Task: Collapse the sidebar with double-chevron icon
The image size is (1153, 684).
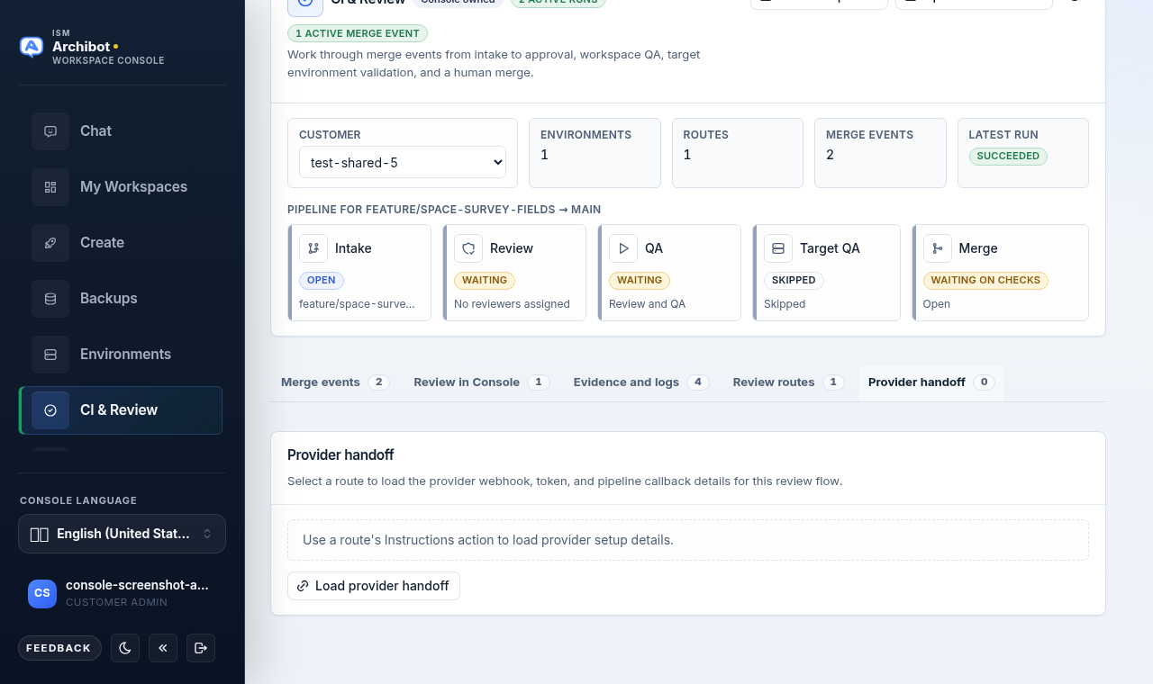Action: click(x=163, y=648)
